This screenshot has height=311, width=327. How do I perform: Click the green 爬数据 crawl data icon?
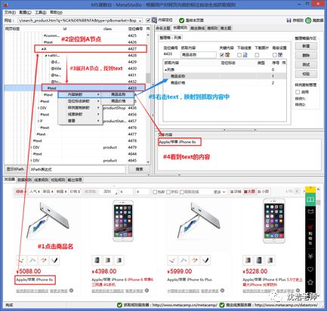coord(308,20)
